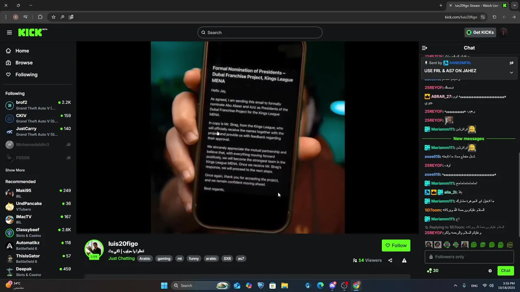Click the share stream icon
Image resolution: width=520 pixels, height=292 pixels.
coord(390,260)
